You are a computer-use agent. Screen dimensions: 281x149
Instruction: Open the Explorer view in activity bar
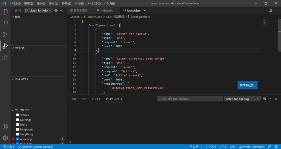pyautogui.click(x=5, y=12)
